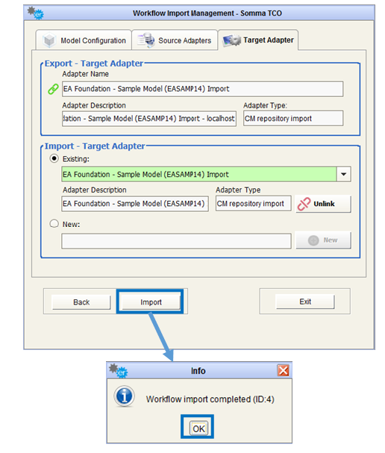Click the 'Adapter Type:' label in the Export section

pyautogui.click(x=265, y=105)
